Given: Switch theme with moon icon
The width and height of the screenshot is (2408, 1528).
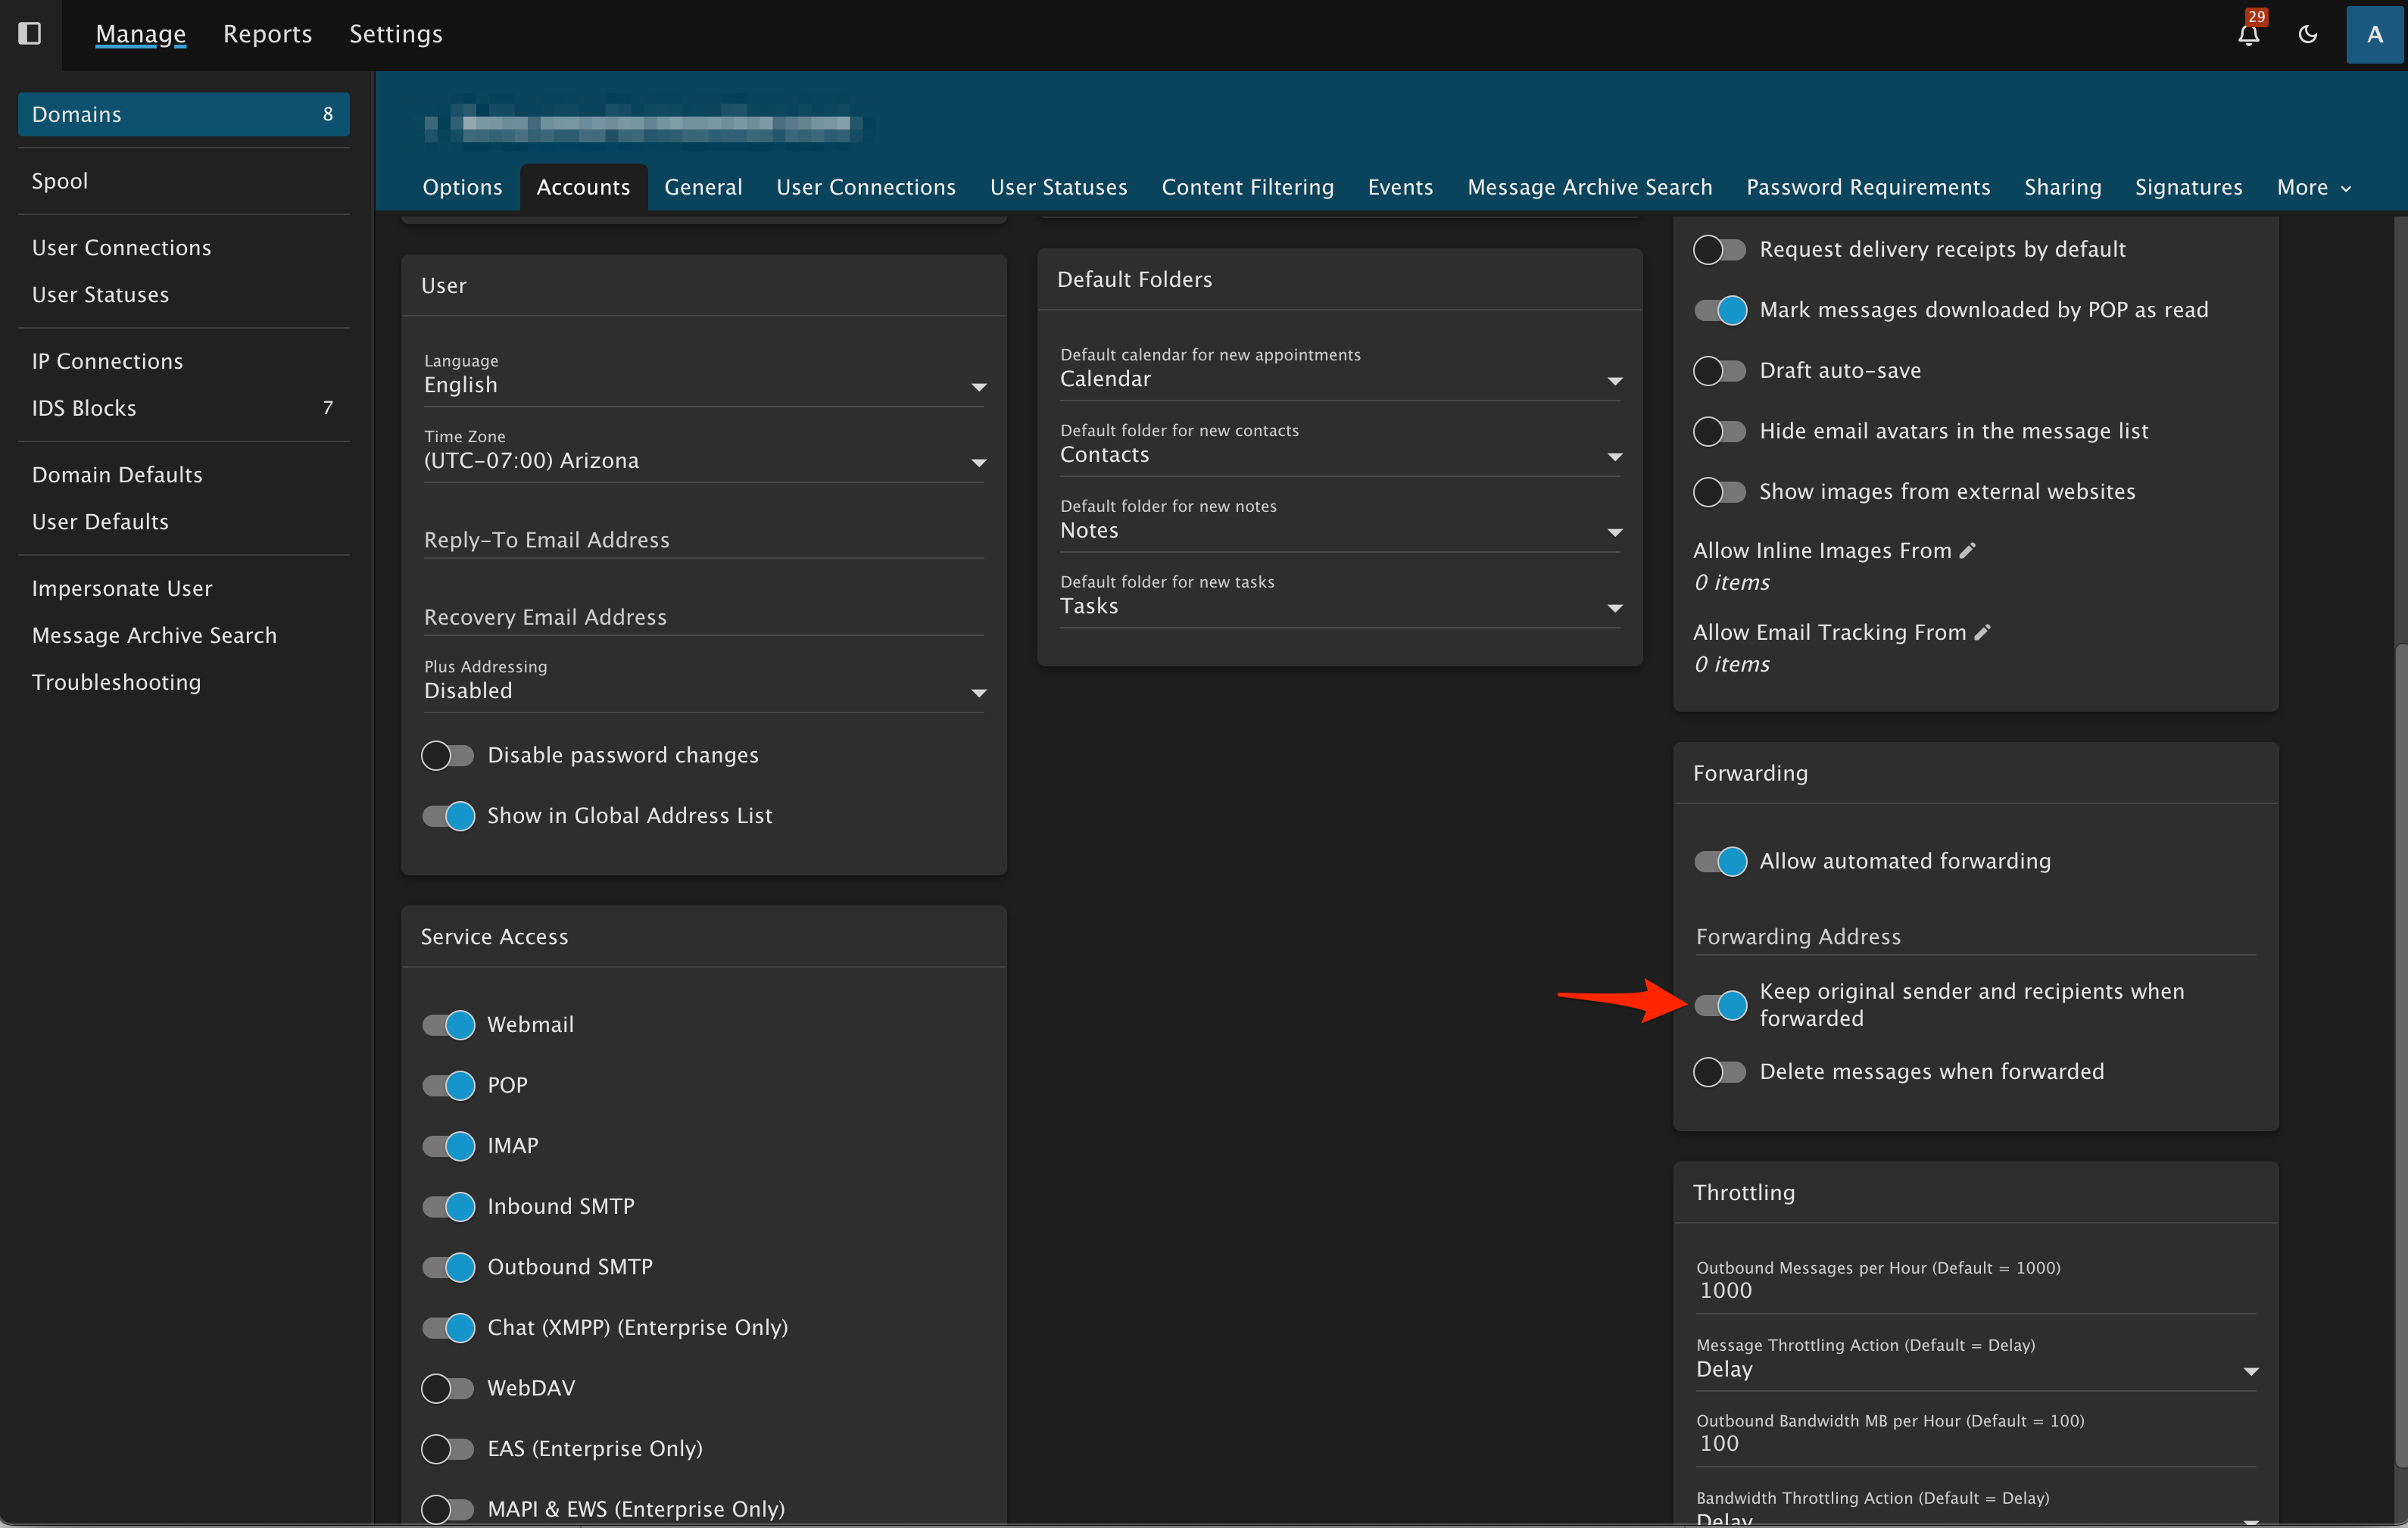Looking at the screenshot, I should pos(2308,35).
